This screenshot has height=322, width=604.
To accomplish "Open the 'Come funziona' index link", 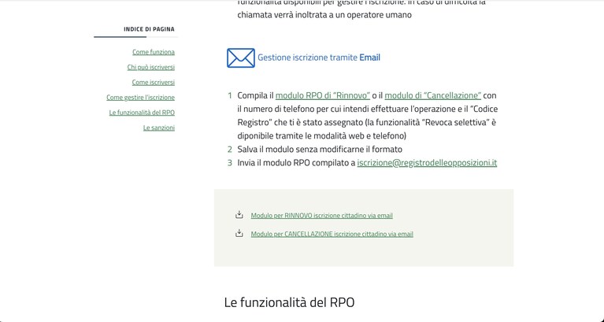I will coord(154,52).
